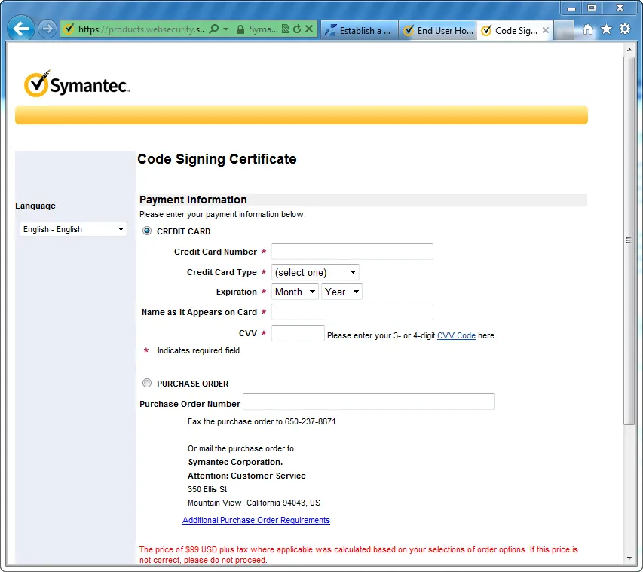Click 'Mountain View, California 94043, US' text

tap(254, 503)
